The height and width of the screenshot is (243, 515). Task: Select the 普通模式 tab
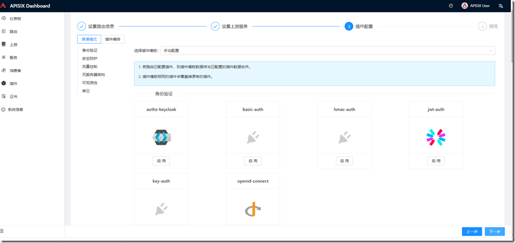click(x=89, y=39)
